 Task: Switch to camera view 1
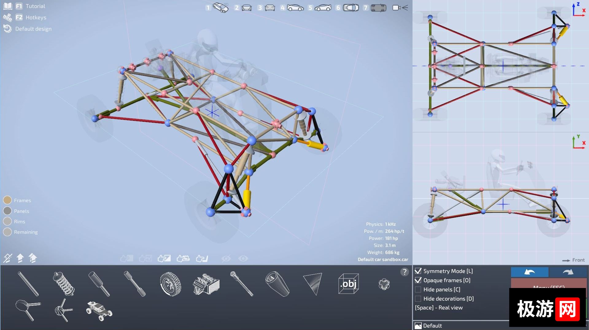coord(217,8)
